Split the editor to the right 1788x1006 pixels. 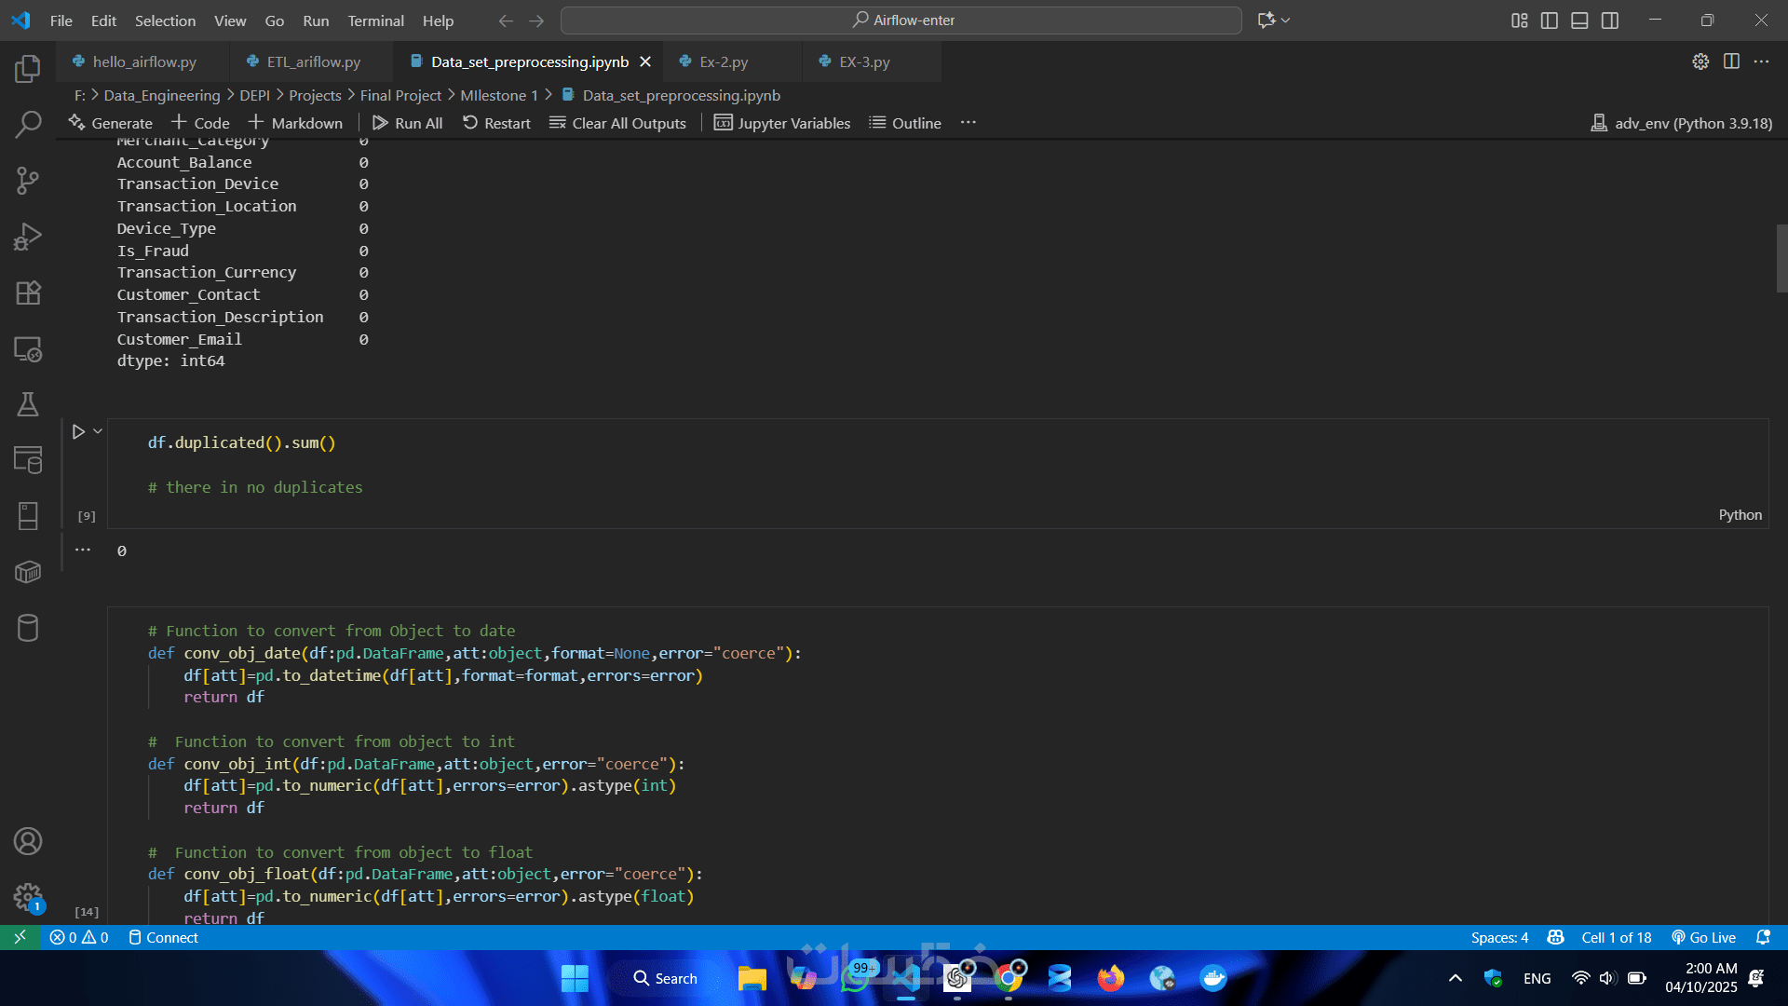1731,61
